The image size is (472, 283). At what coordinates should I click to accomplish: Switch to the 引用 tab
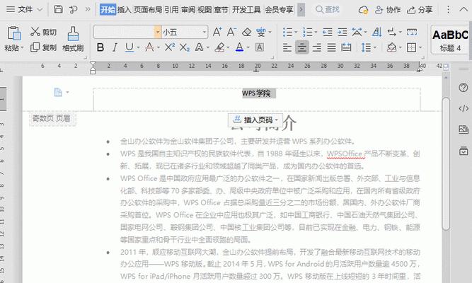[x=171, y=10]
